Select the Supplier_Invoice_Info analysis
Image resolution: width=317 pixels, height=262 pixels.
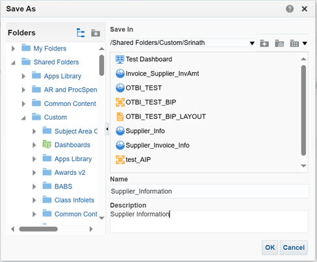[153, 145]
